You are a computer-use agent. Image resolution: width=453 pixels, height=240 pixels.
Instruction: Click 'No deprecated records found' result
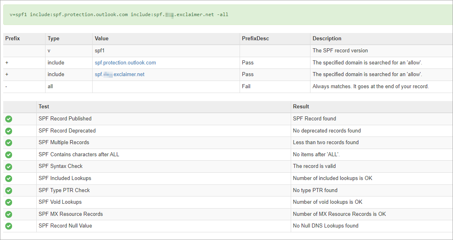click(x=327, y=131)
